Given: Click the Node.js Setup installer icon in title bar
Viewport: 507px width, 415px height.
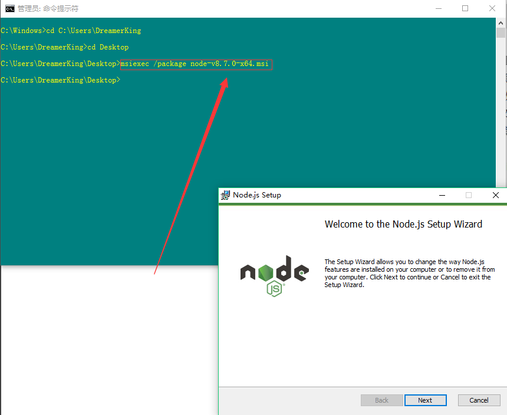Looking at the screenshot, I should point(225,195).
